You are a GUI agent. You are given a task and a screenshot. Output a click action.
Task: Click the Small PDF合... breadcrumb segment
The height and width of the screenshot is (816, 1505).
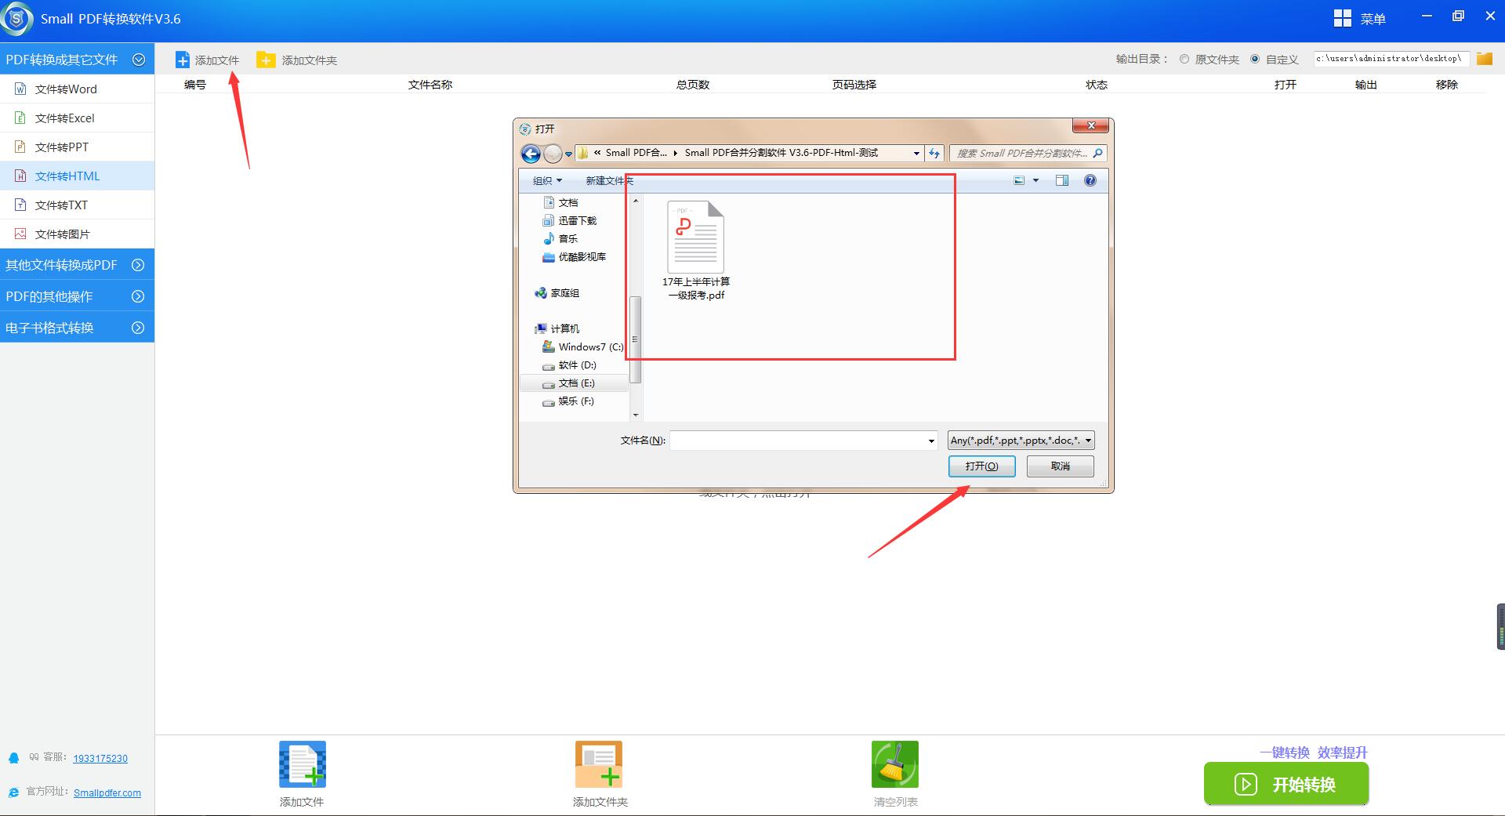[636, 154]
